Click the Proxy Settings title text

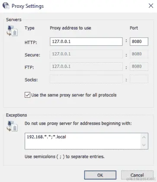tap(28, 6)
